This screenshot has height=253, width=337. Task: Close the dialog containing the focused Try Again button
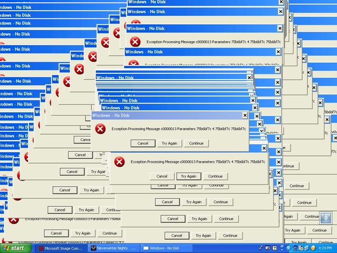pyautogui.click(x=264, y=148)
